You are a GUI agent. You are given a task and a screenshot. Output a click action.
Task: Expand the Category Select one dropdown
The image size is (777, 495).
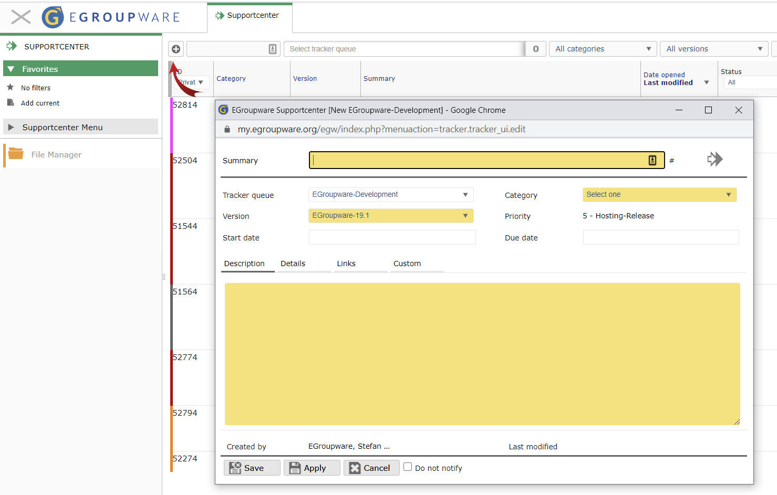click(659, 194)
